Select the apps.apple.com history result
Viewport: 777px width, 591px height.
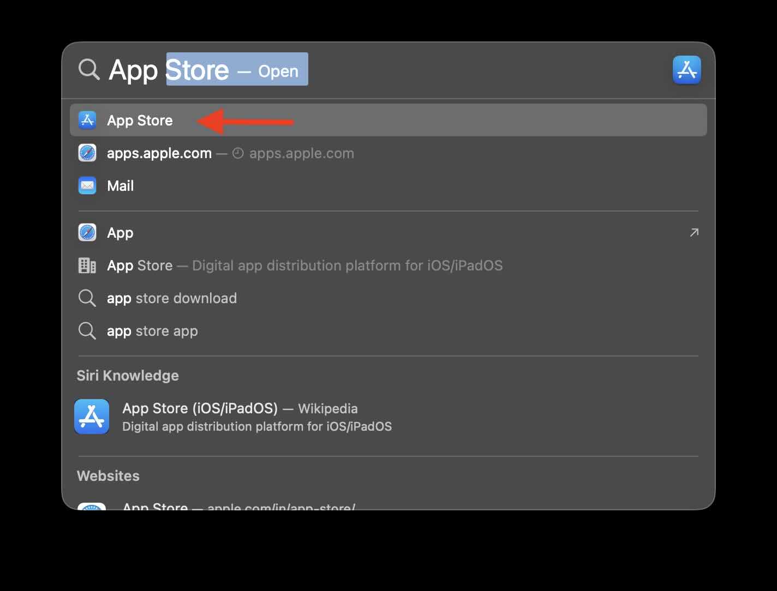coord(159,153)
